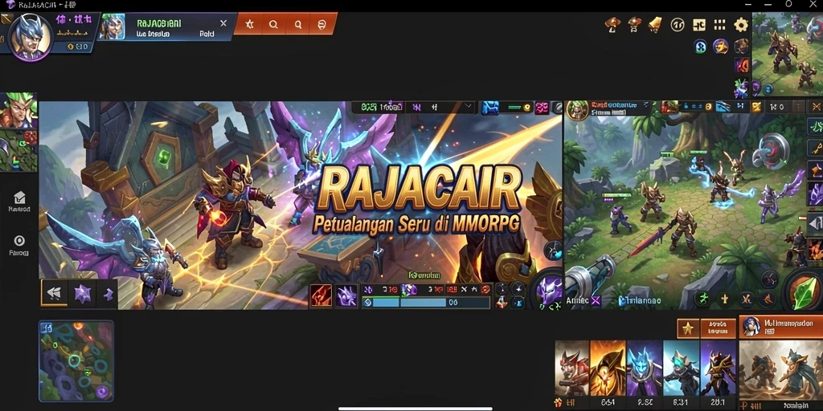Viewport: 823px width, 411px height.
Task: Open the sandy duel artwork at bottom right
Action: [781, 371]
